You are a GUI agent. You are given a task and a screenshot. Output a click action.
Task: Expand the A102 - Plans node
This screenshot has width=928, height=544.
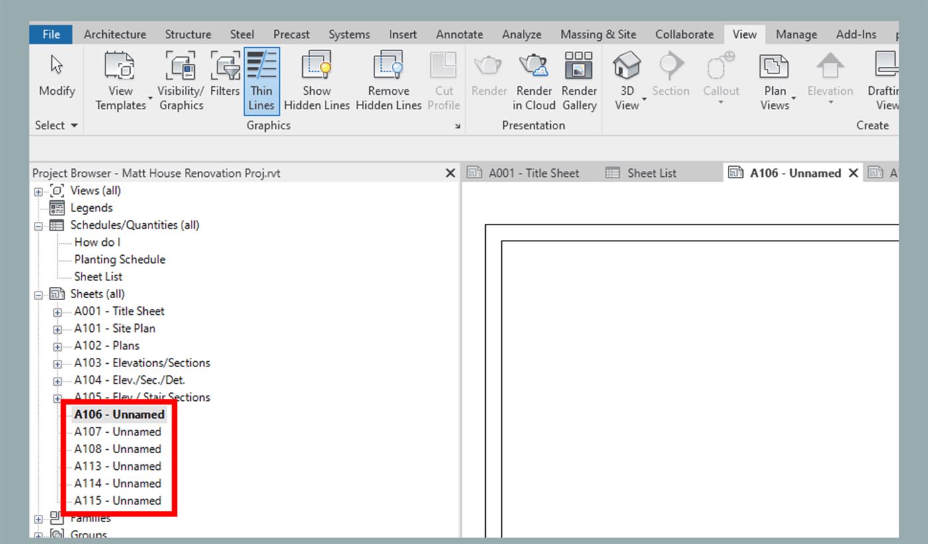pos(58,347)
